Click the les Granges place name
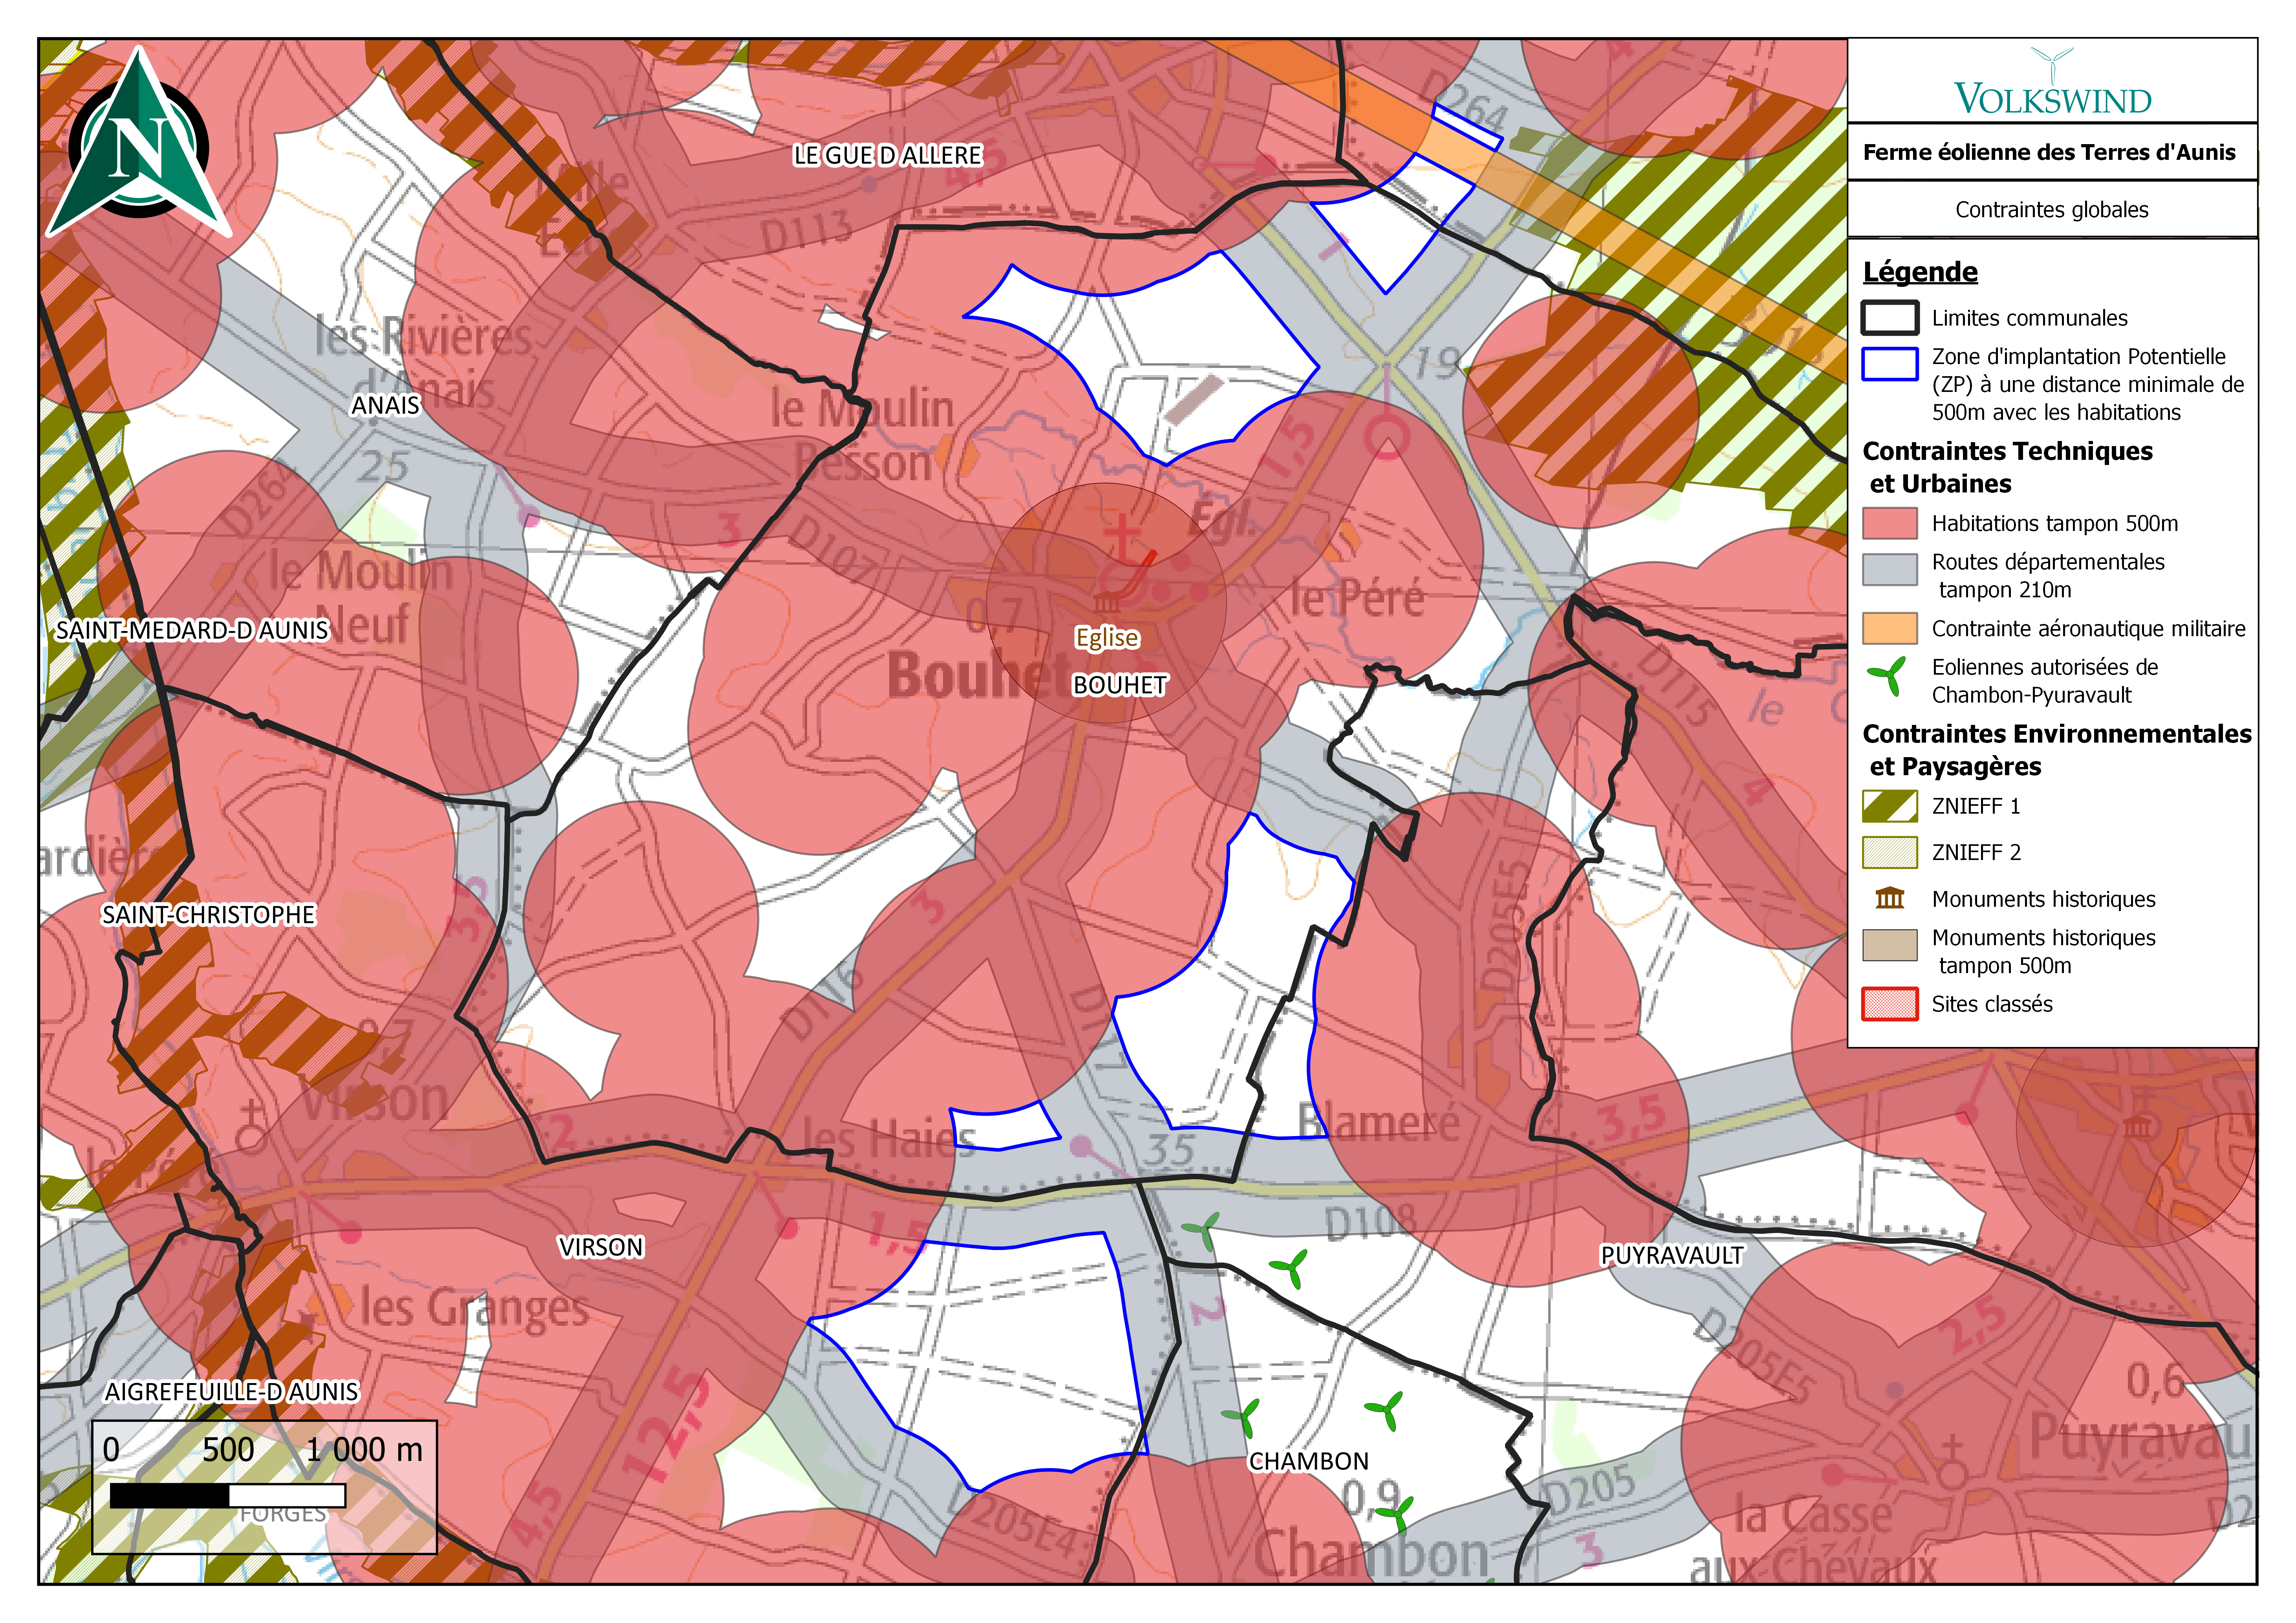 point(474,1308)
